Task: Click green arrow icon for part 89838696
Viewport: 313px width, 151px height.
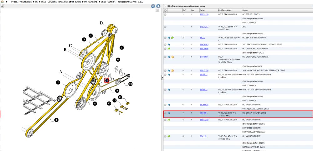Action: click(x=169, y=49)
